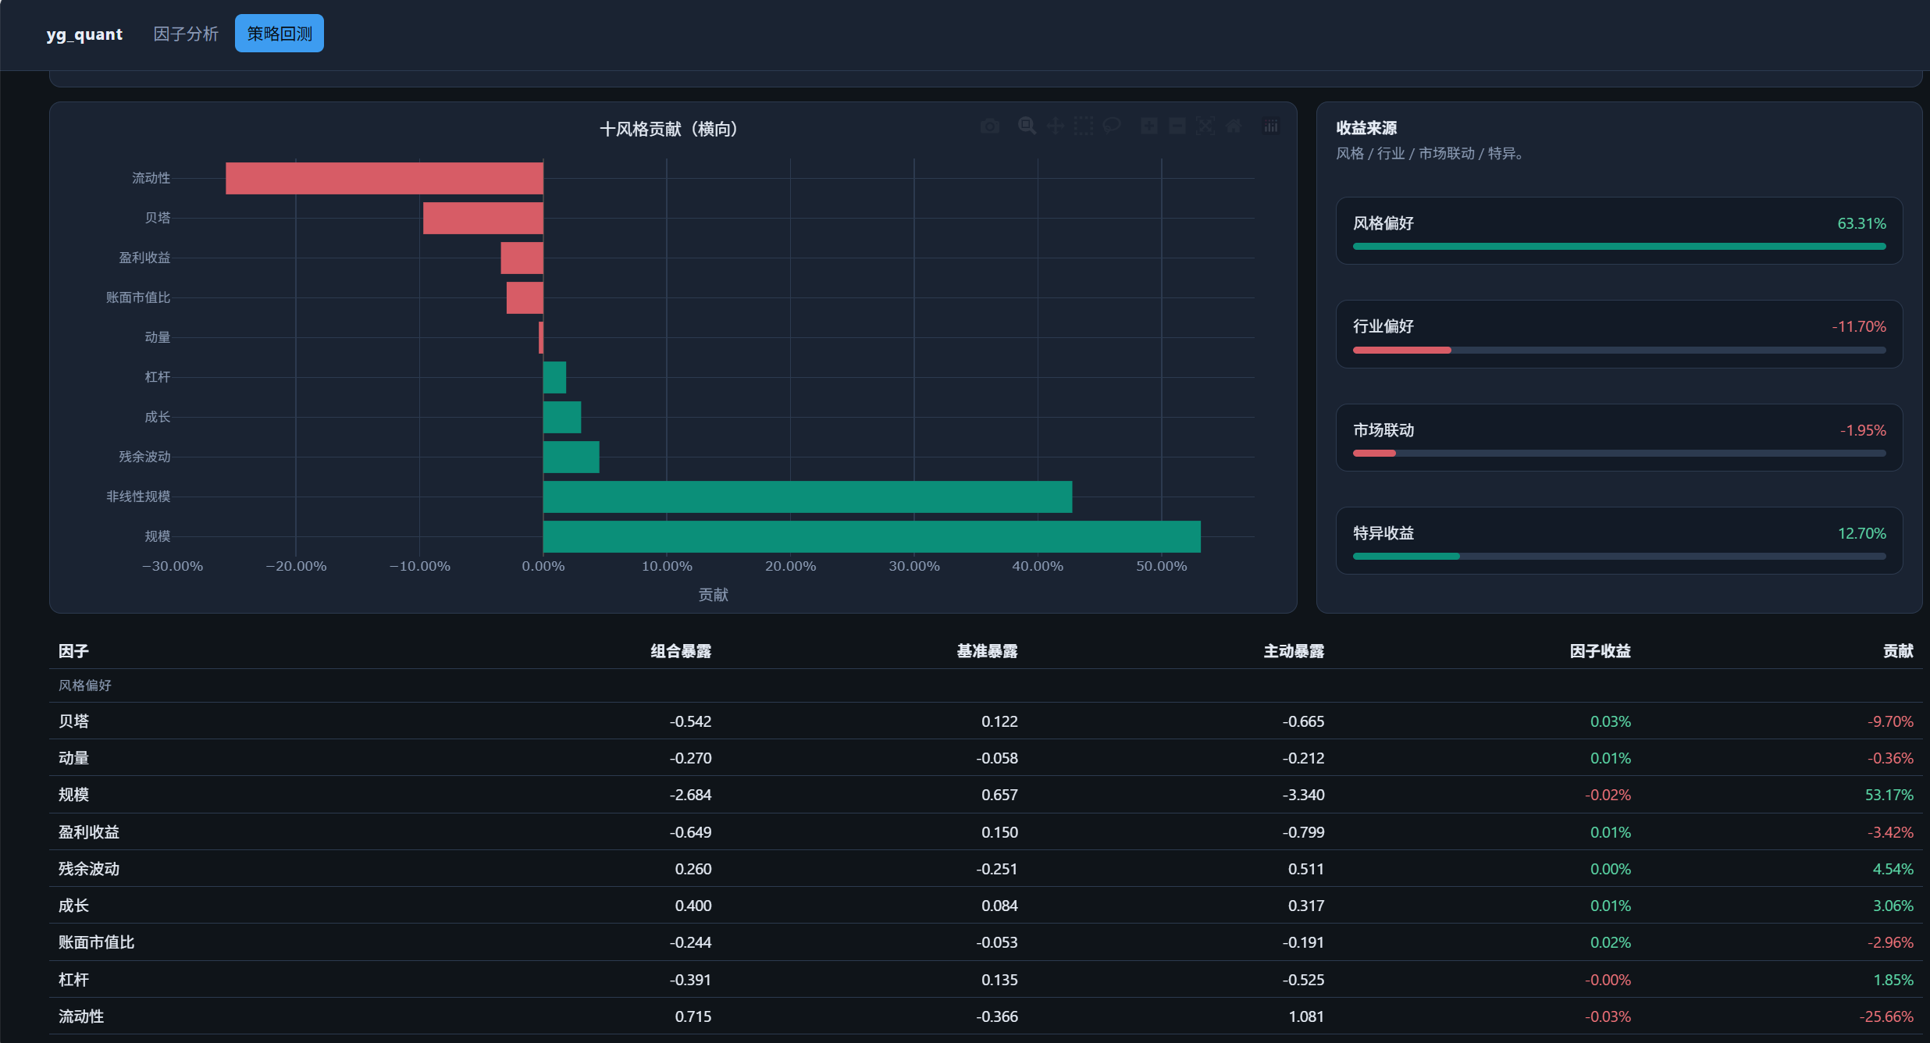Activate Box Select tool in chart modebar
Viewport: 1930px width, 1043px height.
1083,126
